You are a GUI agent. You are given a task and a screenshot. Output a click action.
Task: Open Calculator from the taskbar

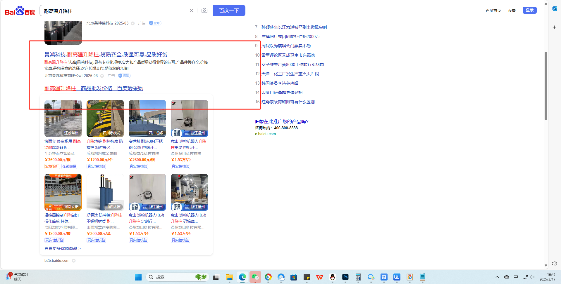pyautogui.click(x=358, y=277)
